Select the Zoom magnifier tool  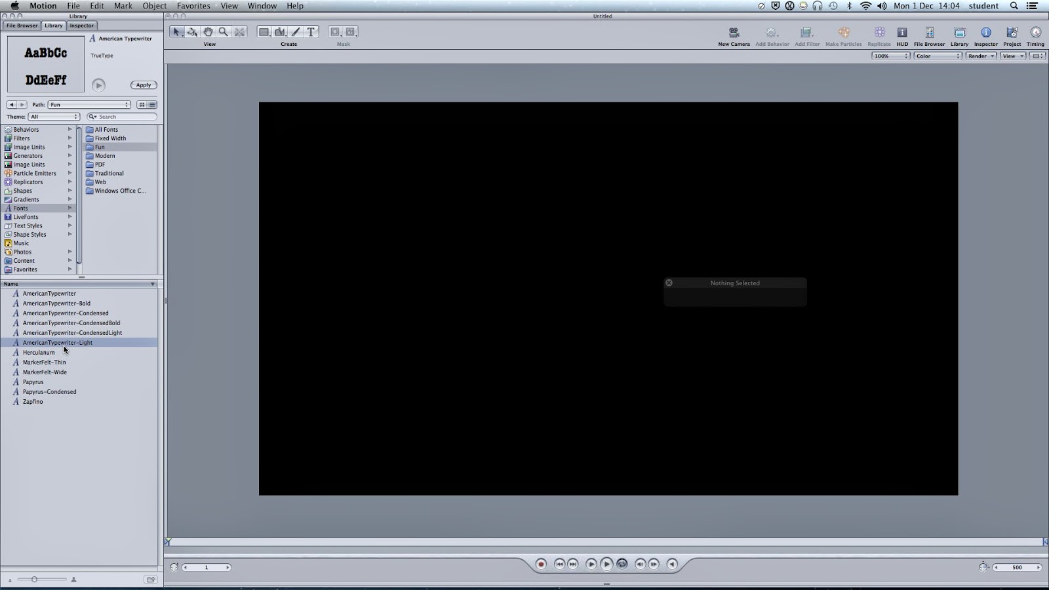click(x=224, y=31)
